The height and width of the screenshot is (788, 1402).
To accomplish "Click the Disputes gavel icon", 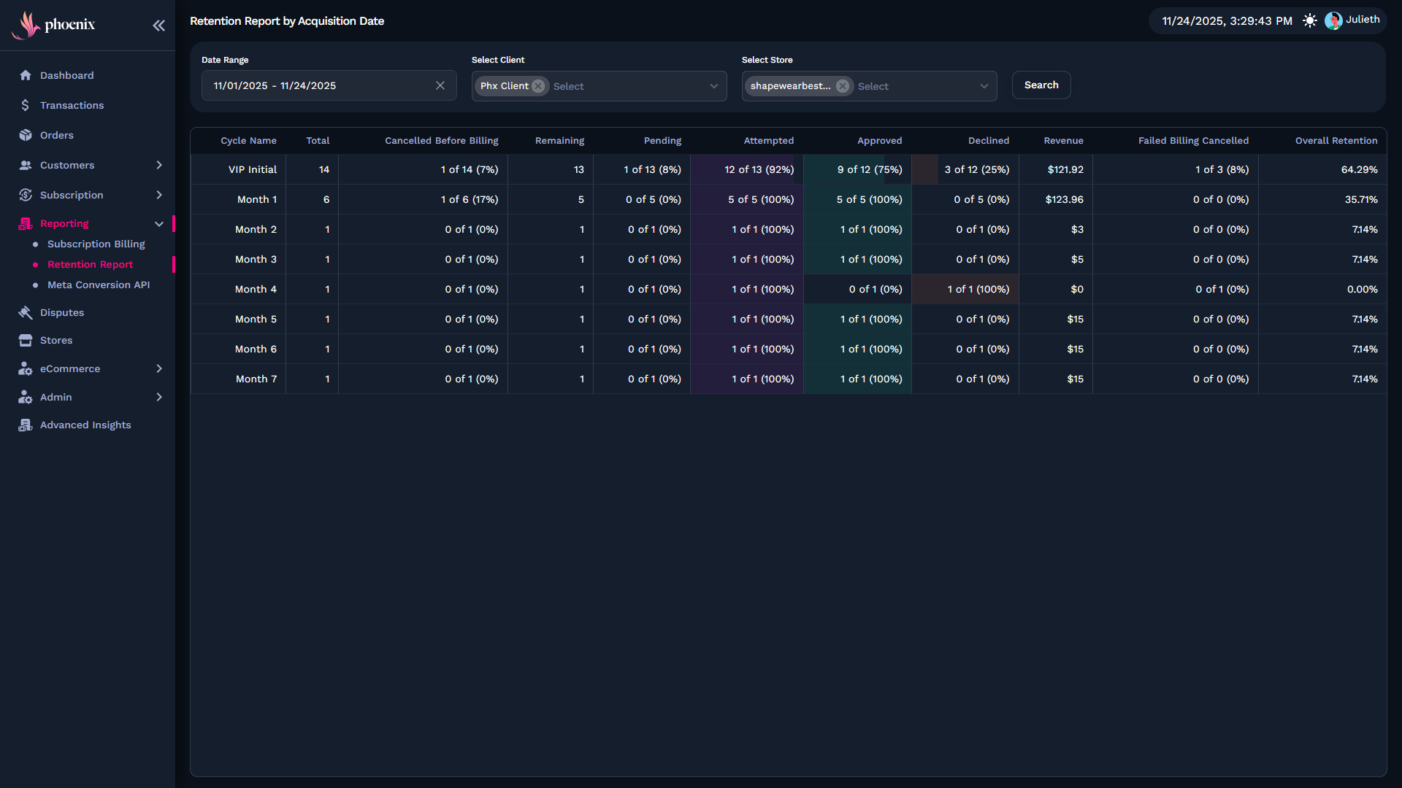I will coord(26,312).
